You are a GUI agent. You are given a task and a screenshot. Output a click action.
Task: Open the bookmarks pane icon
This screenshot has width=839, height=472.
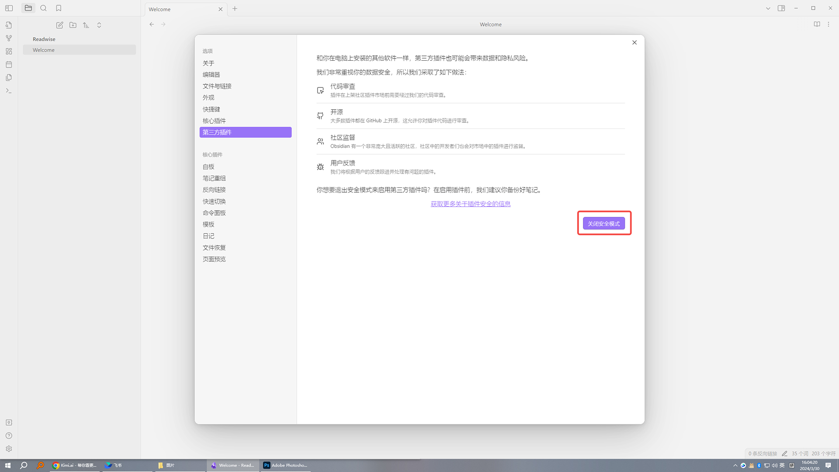(x=59, y=8)
